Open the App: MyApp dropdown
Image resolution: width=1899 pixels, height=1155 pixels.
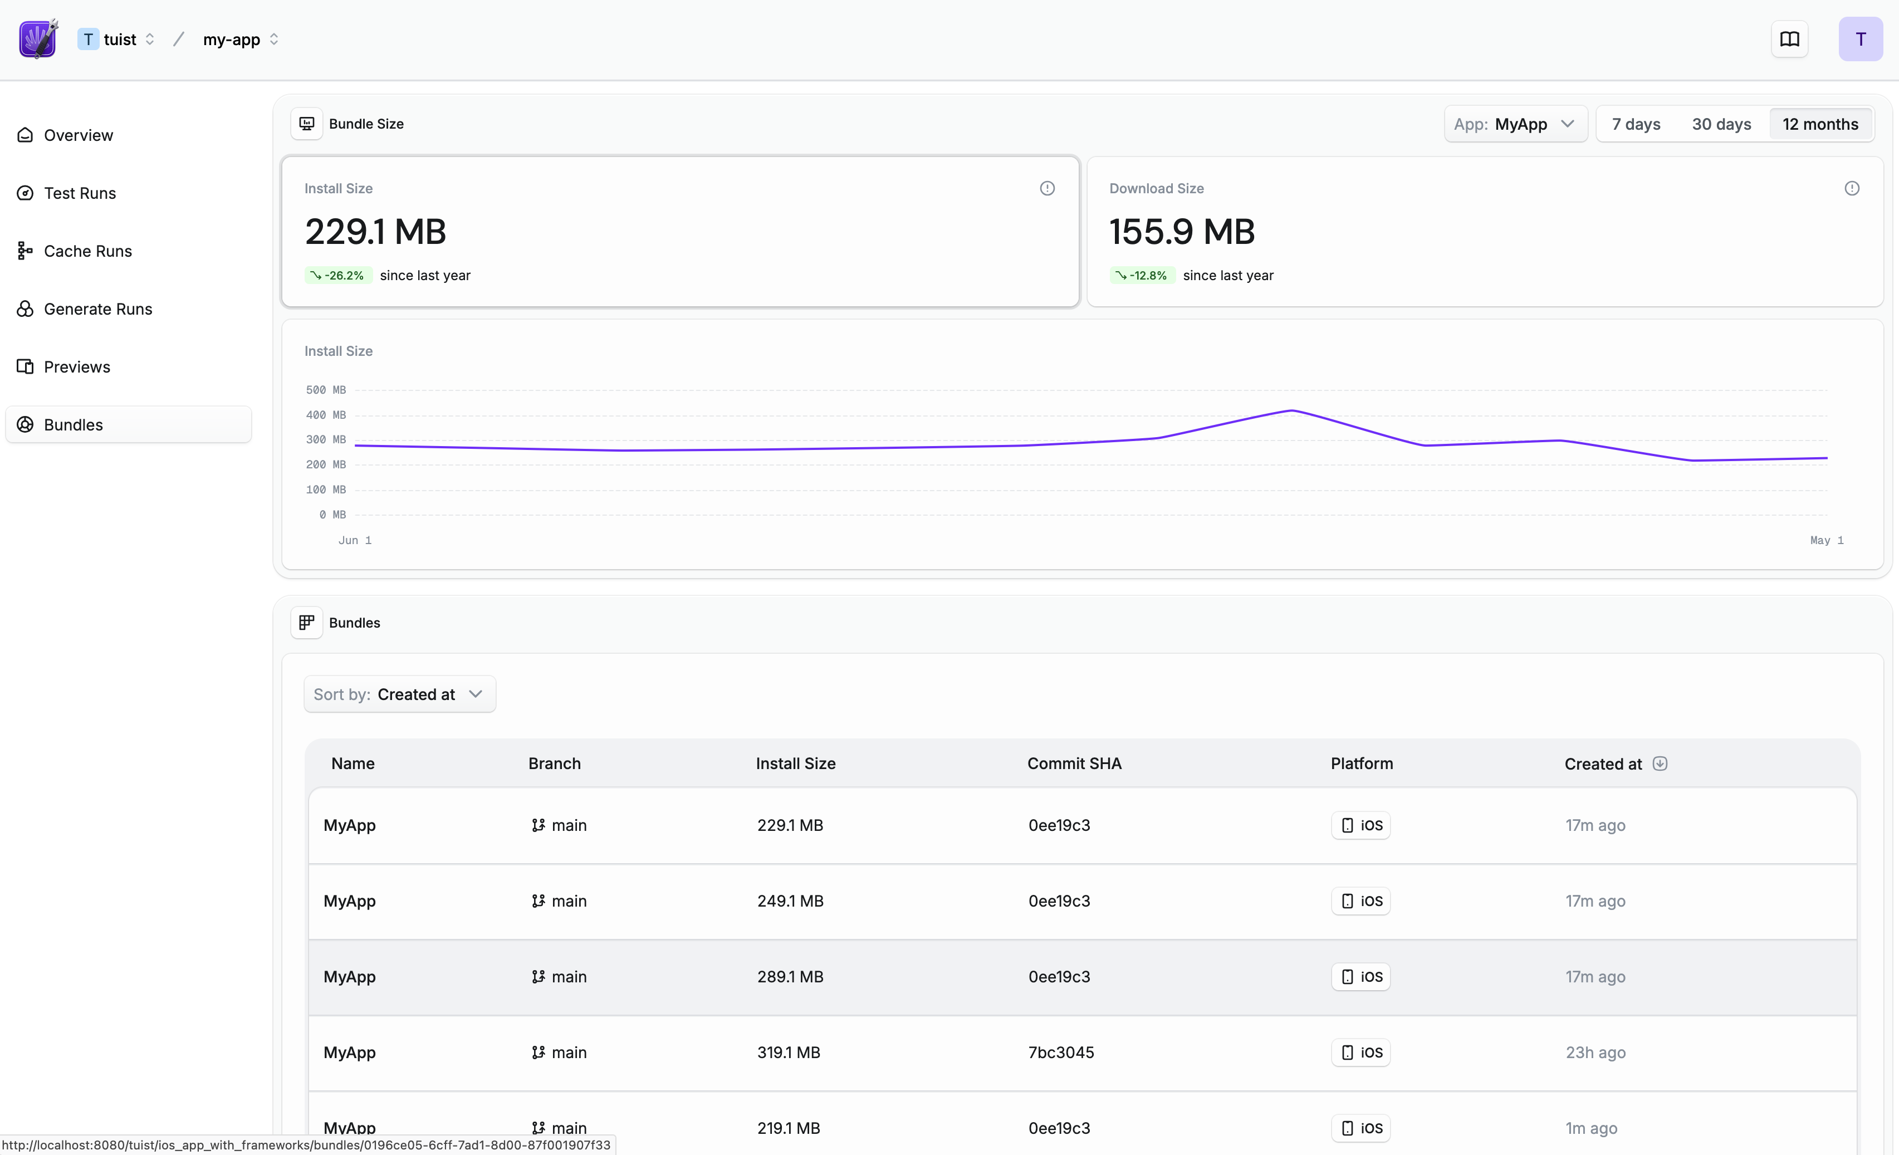[x=1514, y=124]
